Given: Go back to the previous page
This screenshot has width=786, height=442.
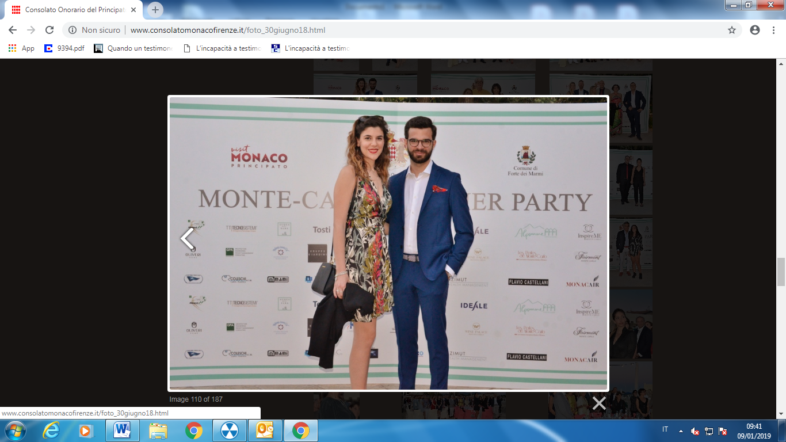Looking at the screenshot, I should coord(12,30).
